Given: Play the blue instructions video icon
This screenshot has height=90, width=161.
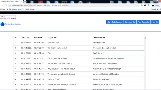Looking at the screenshot, I should [2, 24].
